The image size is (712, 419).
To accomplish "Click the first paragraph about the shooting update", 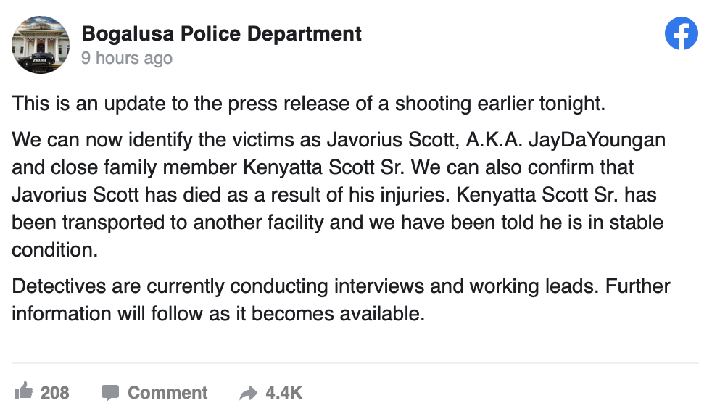I will [x=308, y=104].
